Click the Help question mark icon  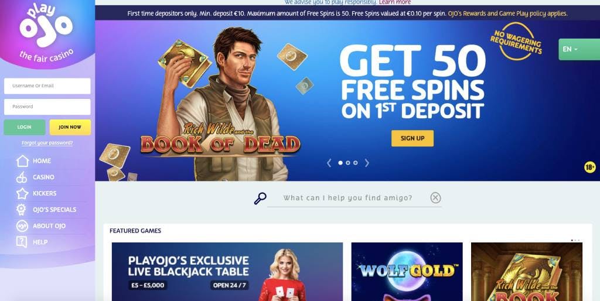(22, 242)
